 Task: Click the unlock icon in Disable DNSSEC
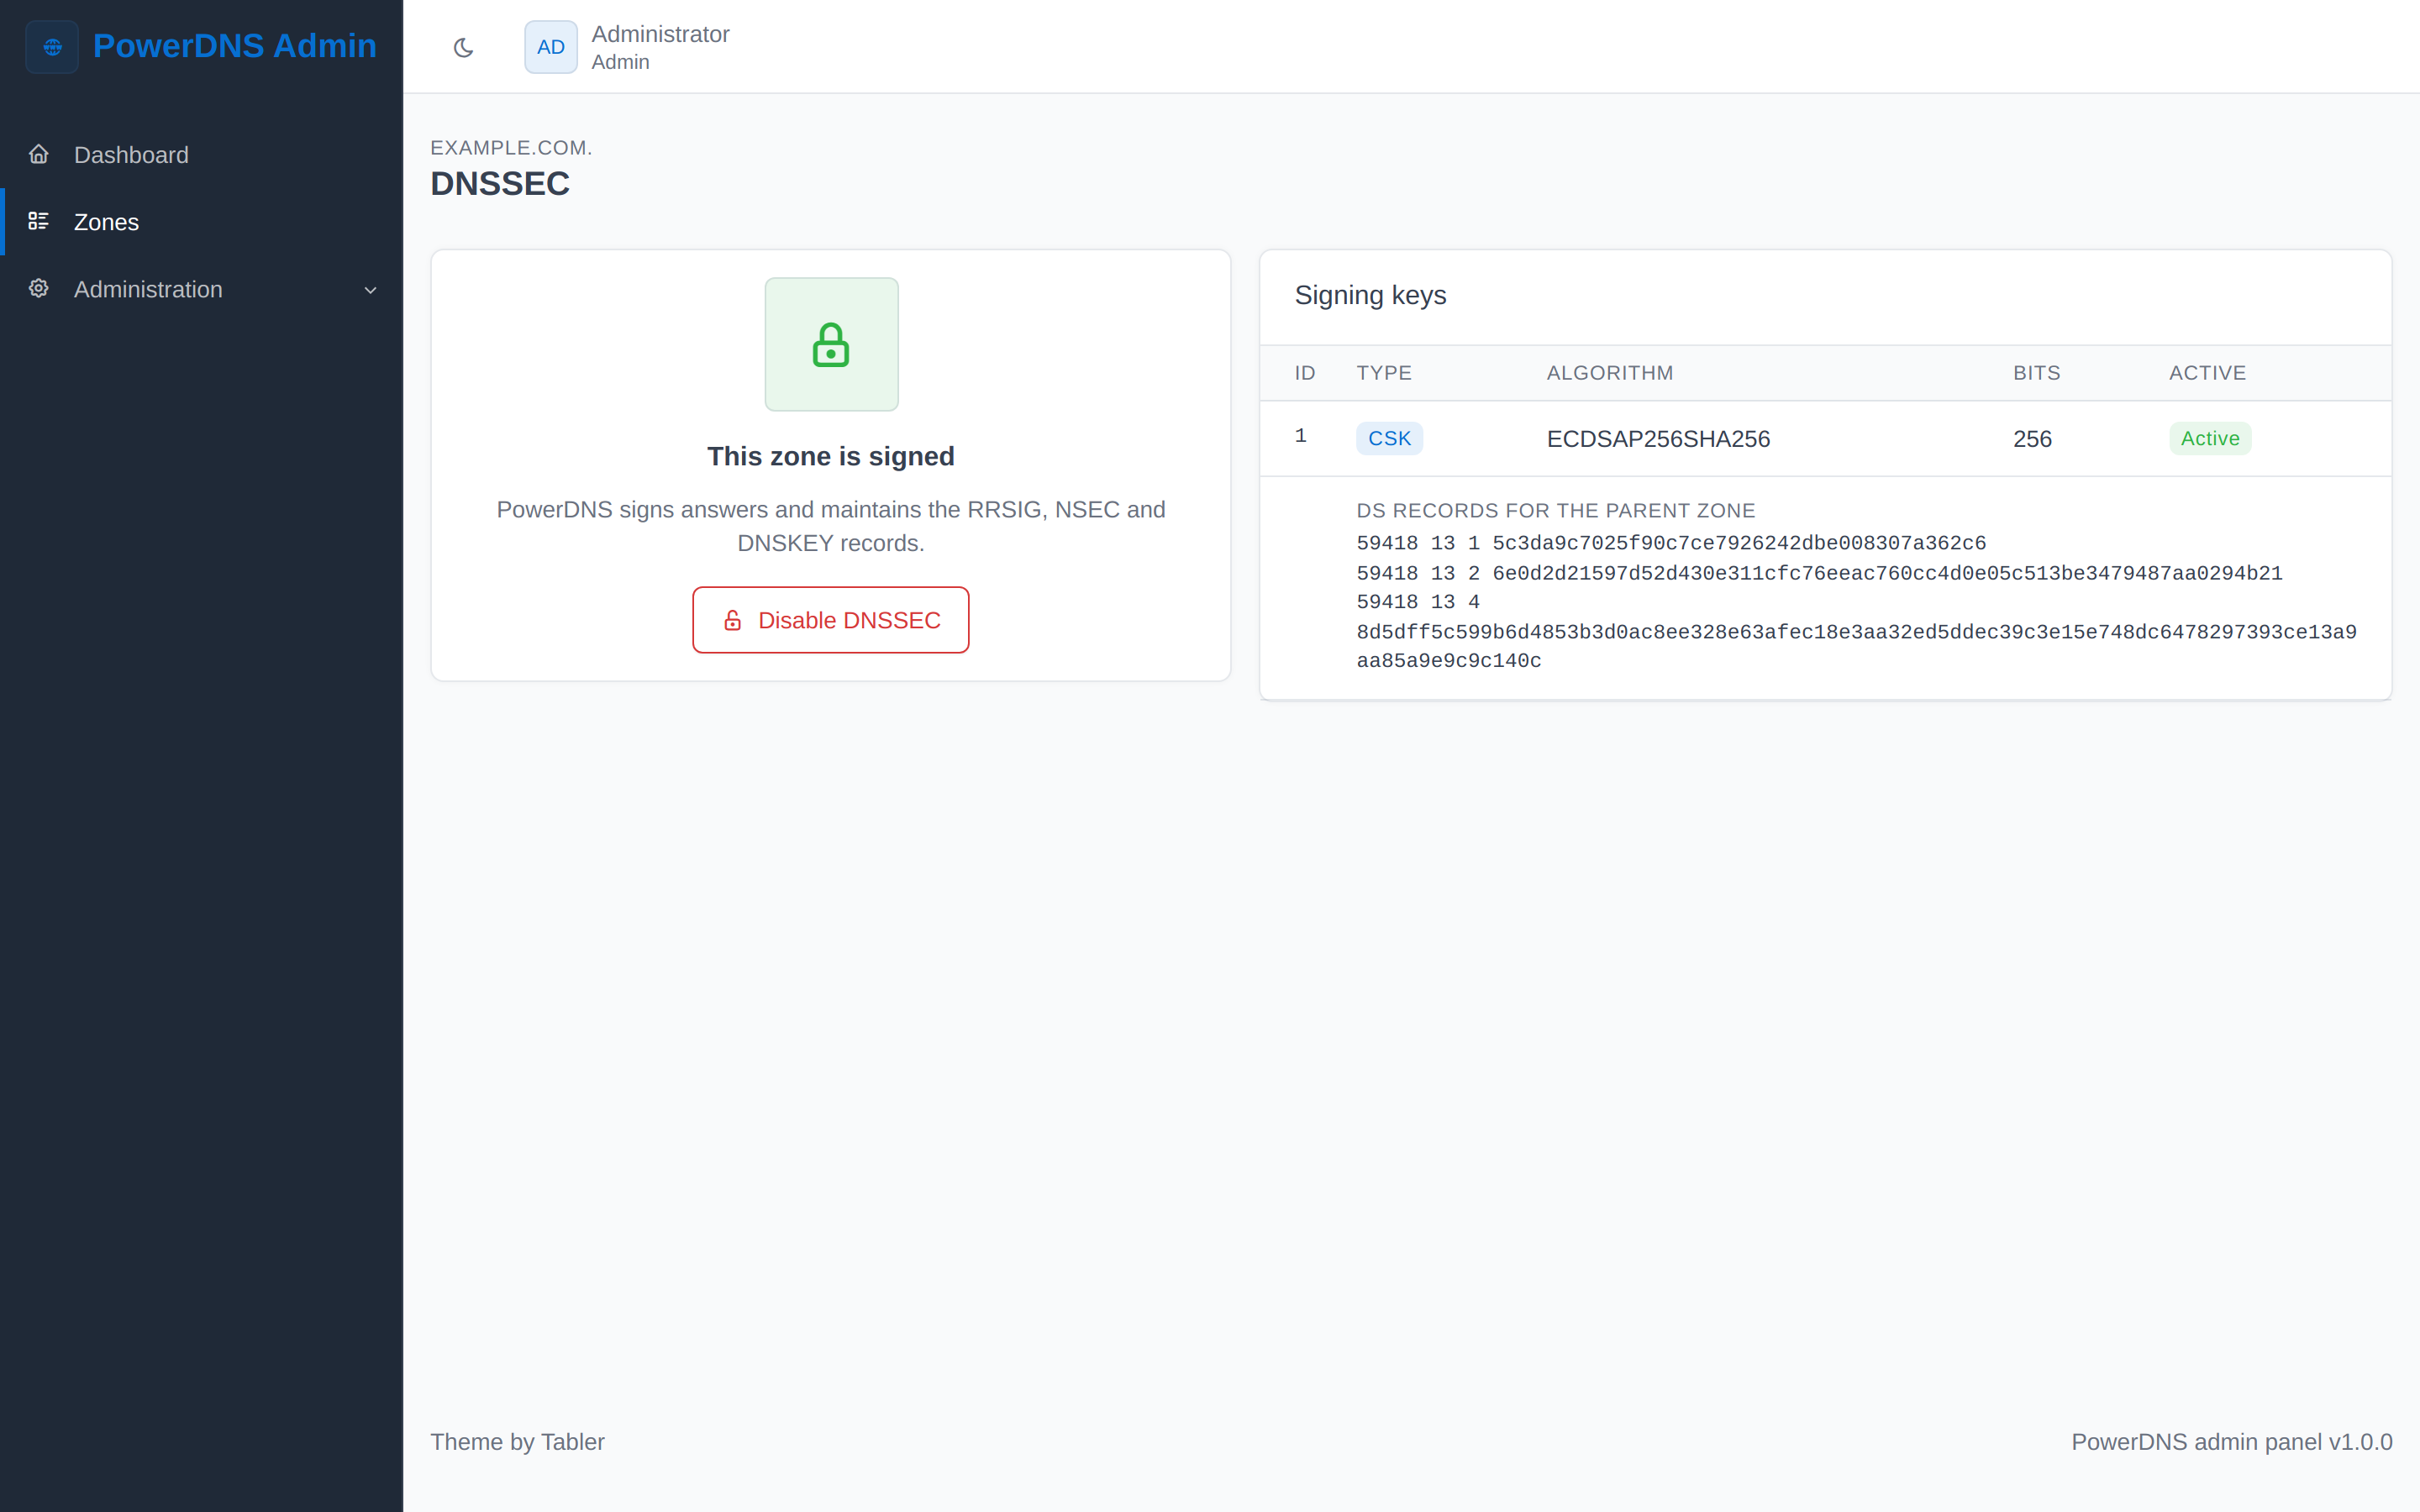tap(733, 620)
